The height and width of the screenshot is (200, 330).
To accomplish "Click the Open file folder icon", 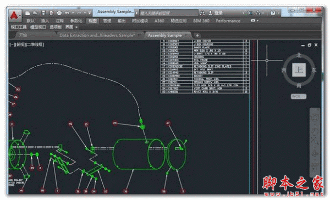I will 35,13.
